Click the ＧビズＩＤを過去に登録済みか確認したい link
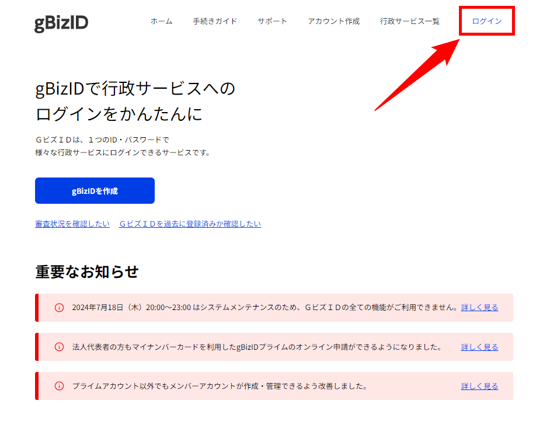 [190, 224]
